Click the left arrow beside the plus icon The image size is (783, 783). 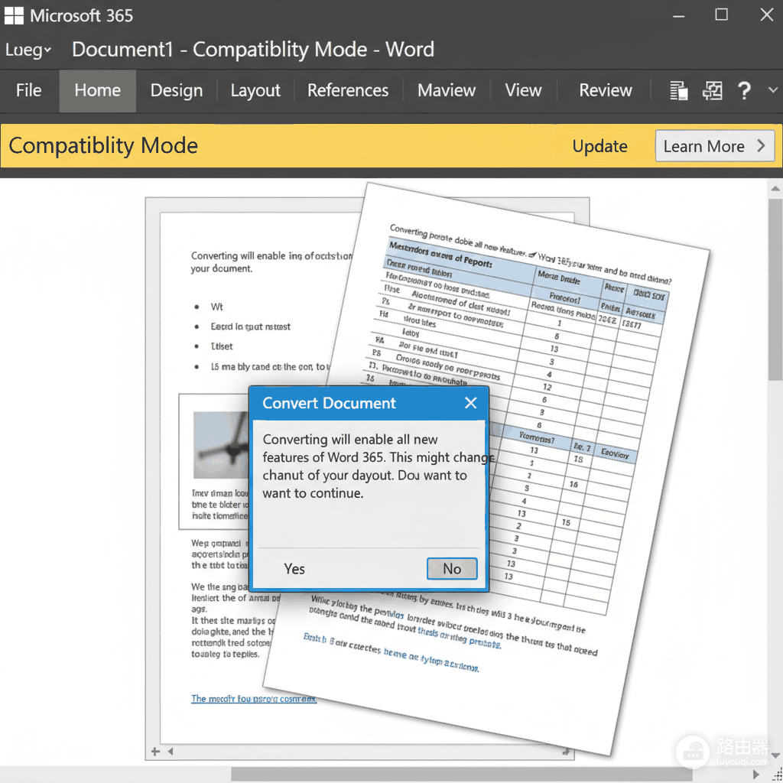(171, 751)
